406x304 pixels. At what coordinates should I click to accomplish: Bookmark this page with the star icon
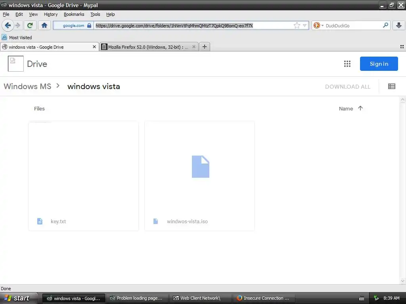coord(297,25)
